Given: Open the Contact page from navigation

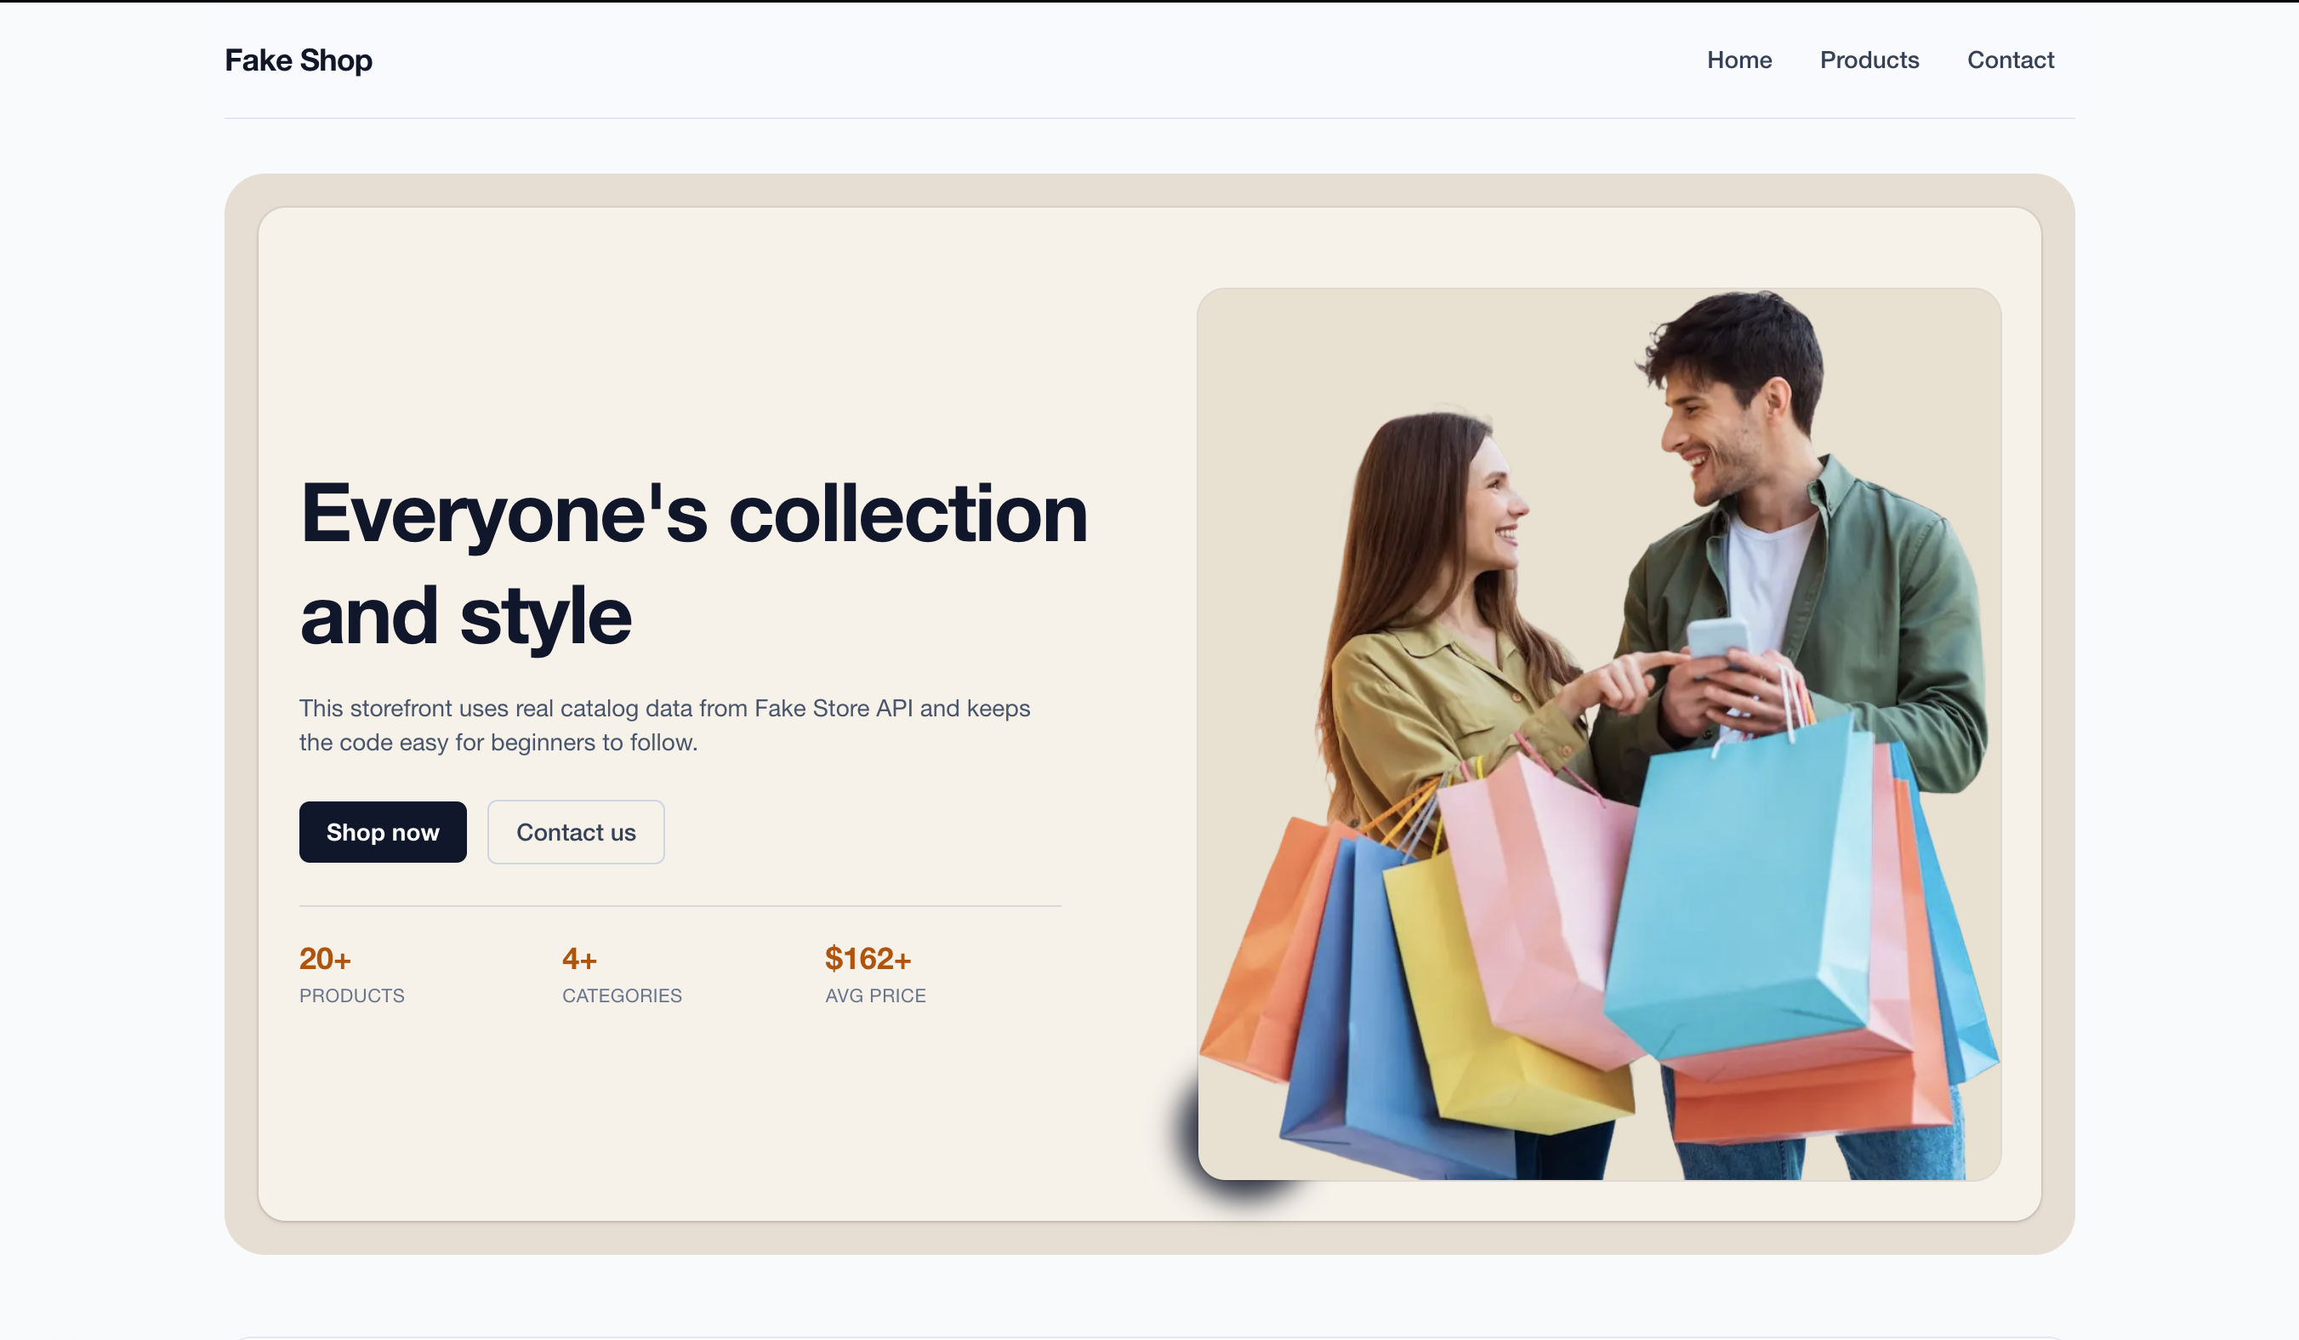Looking at the screenshot, I should 2010,60.
